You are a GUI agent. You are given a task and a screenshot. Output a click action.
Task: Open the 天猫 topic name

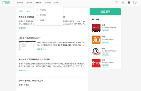(103, 25)
